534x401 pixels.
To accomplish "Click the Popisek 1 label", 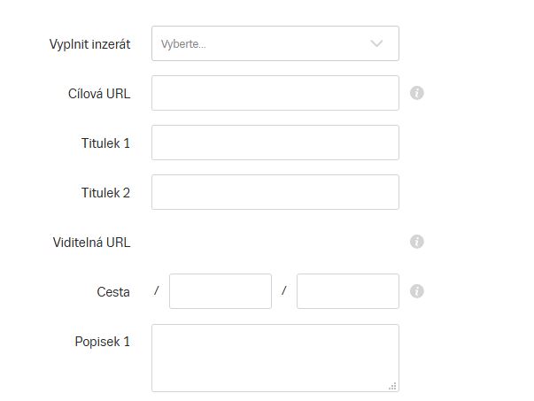I will click(103, 342).
